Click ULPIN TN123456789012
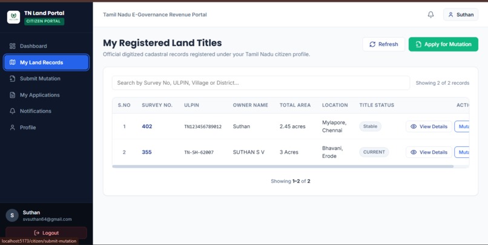Screen dimensions: 488x245 (x=203, y=126)
